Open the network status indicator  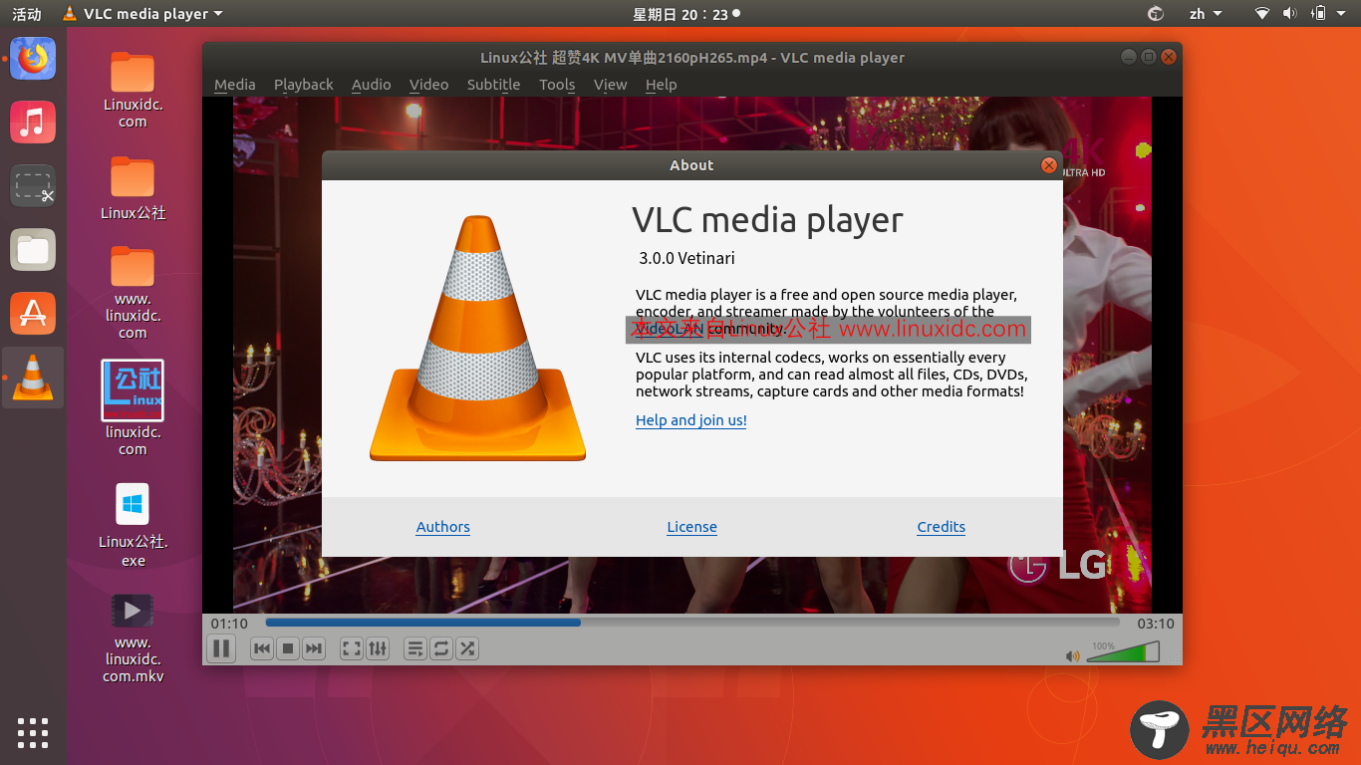click(x=1262, y=14)
